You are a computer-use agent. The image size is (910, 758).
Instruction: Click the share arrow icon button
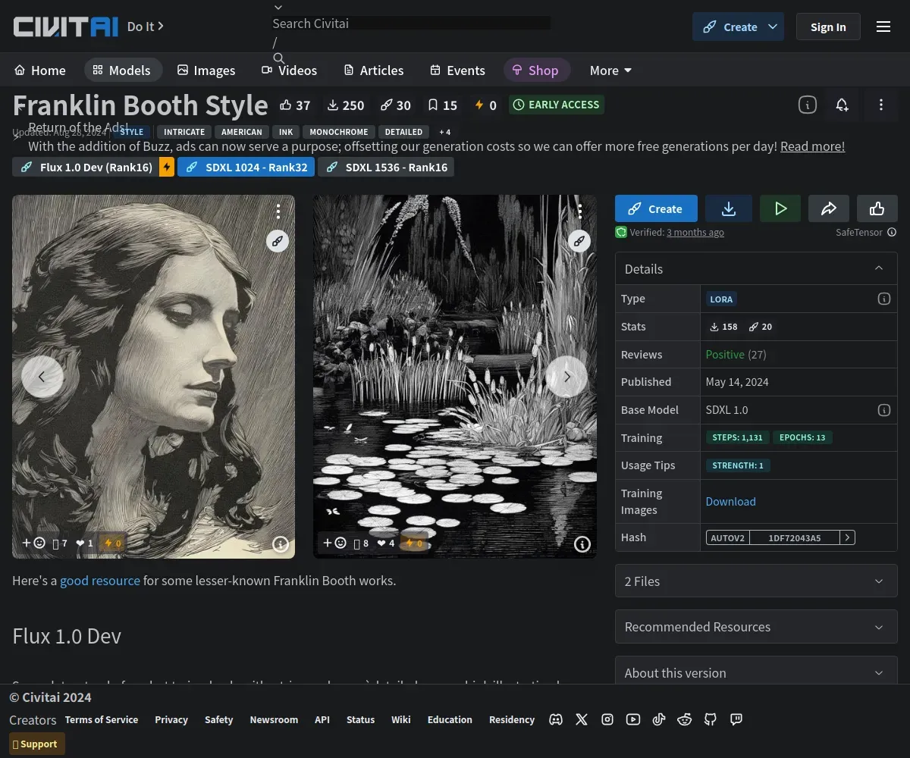click(x=828, y=208)
